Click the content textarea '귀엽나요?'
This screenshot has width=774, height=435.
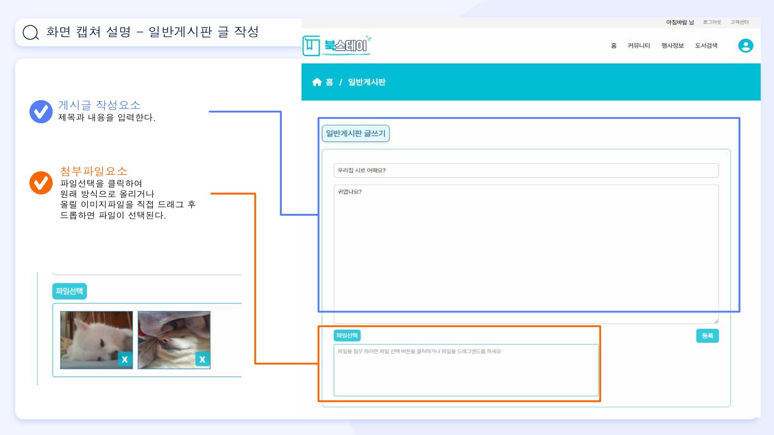pos(526,254)
